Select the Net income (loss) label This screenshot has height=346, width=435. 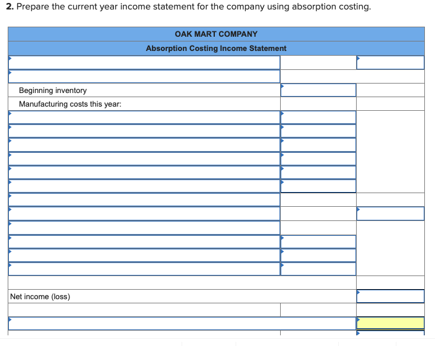tap(40, 296)
